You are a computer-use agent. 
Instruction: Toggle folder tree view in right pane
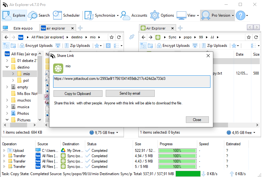click(143, 46)
